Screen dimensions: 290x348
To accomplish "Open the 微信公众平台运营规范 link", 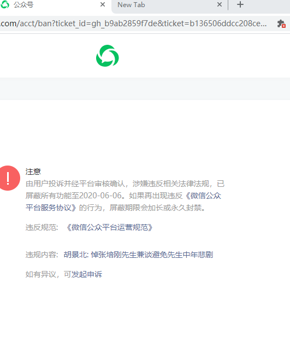I will click(109, 227).
